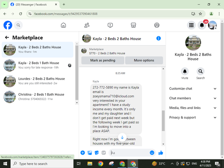
Task: Click conversation list scrollbar down arrow
Action: click(77, 103)
